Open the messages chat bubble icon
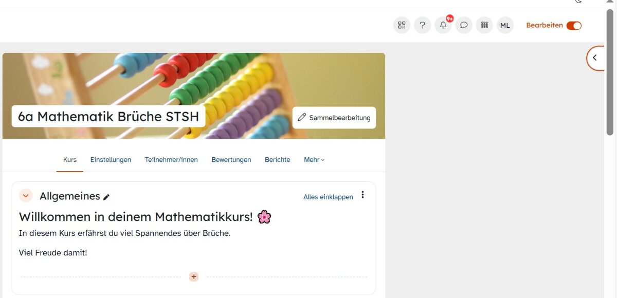Viewport: 617px width, 298px height. (x=464, y=25)
